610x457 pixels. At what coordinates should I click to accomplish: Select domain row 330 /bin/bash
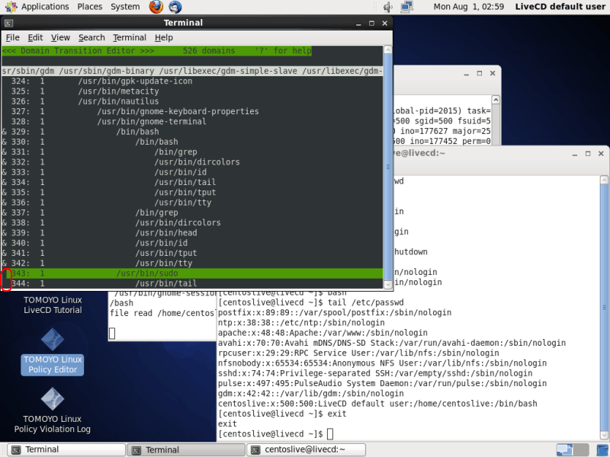(192, 142)
